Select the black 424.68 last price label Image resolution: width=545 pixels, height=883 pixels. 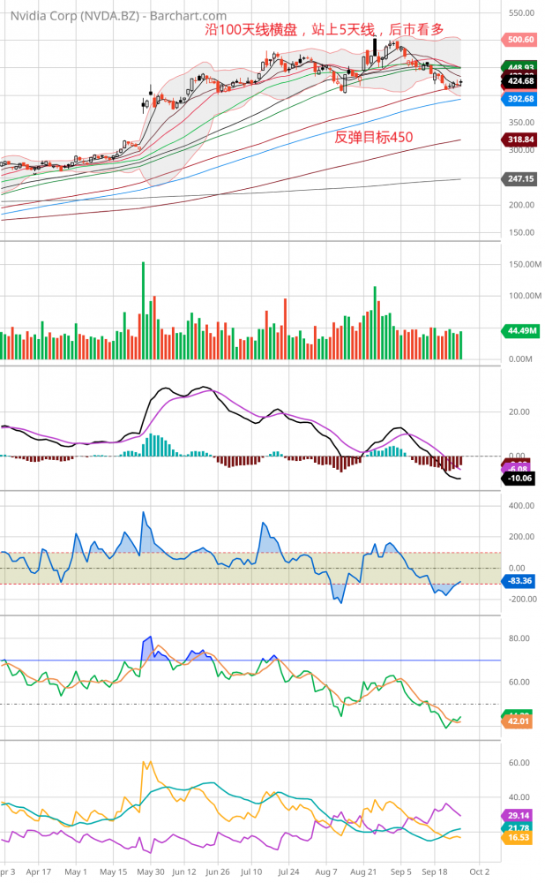(x=522, y=81)
